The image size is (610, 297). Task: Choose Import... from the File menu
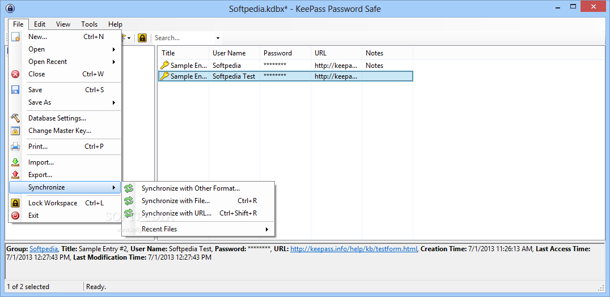(x=65, y=163)
